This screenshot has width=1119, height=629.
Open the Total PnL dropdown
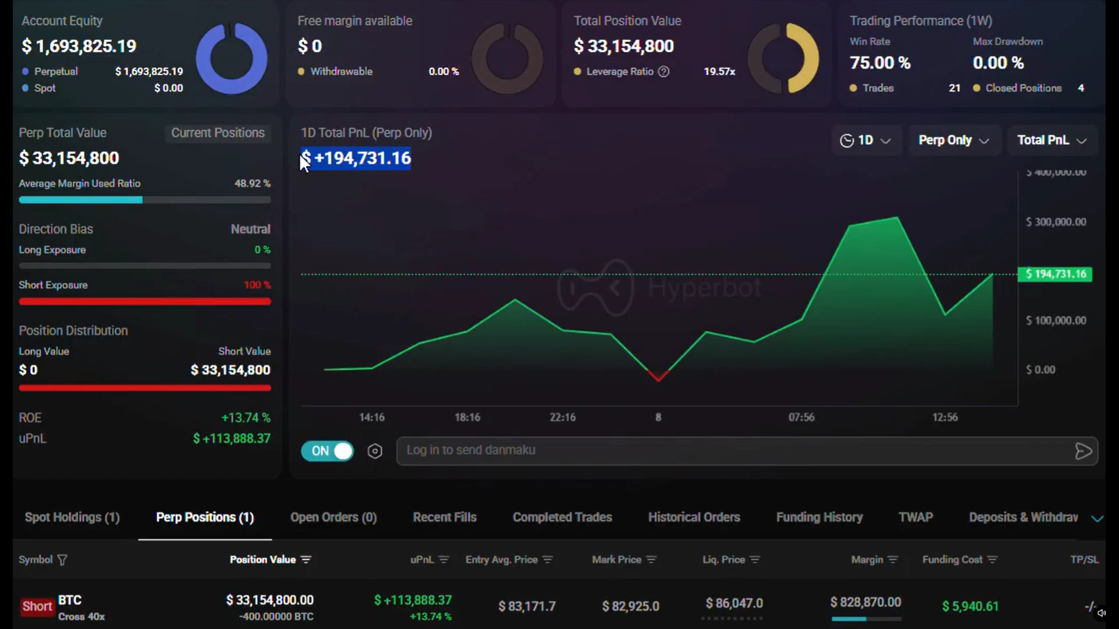click(1052, 140)
